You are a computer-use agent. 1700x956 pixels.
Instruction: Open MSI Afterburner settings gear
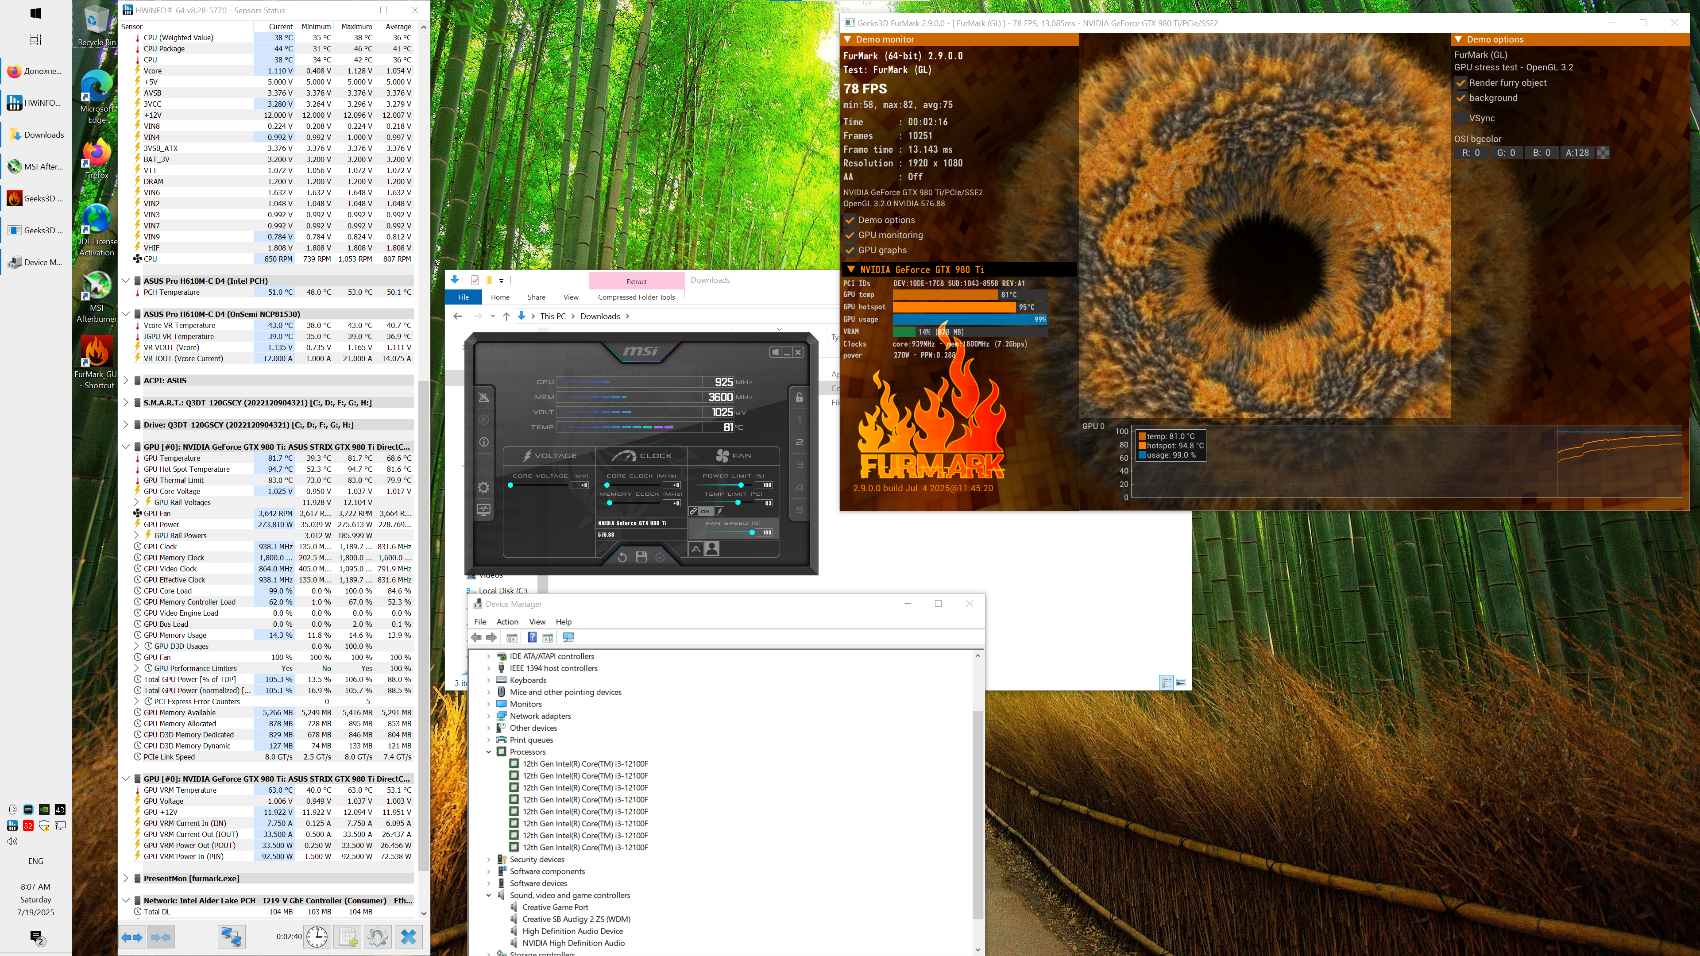[484, 488]
